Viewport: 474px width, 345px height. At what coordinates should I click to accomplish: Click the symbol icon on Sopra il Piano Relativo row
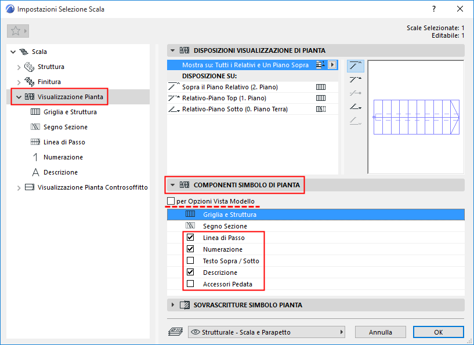click(321, 87)
